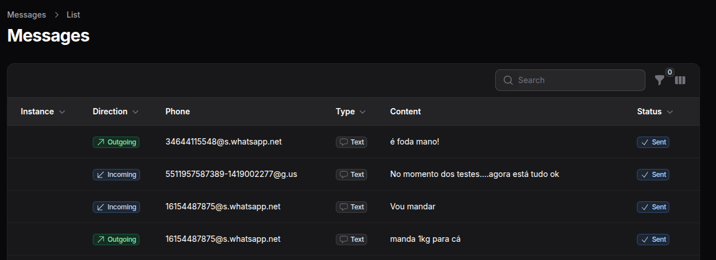Click the 5511957587389-1419002277@g.us phone cell

(231, 175)
